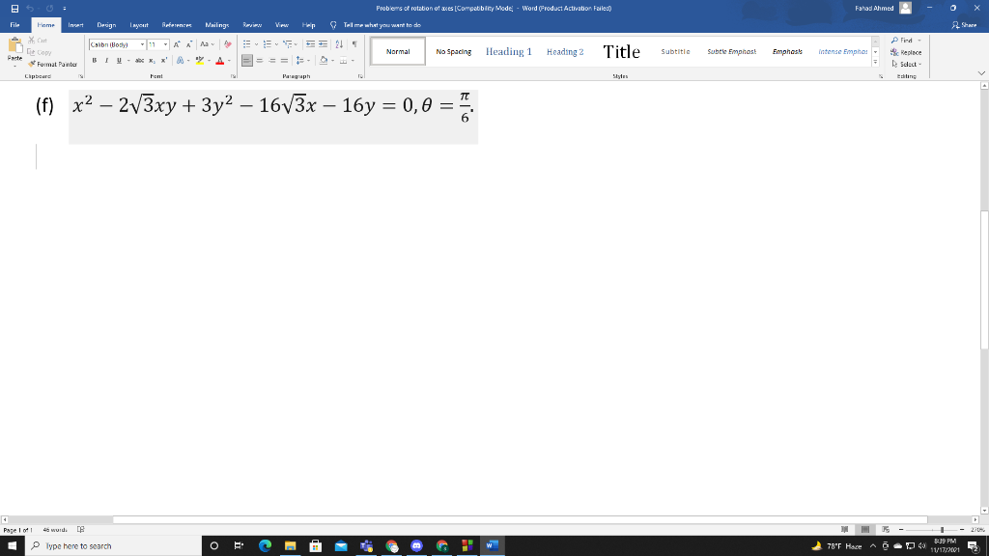Apply the Title style
Image resolution: width=989 pixels, height=556 pixels.
click(x=621, y=52)
